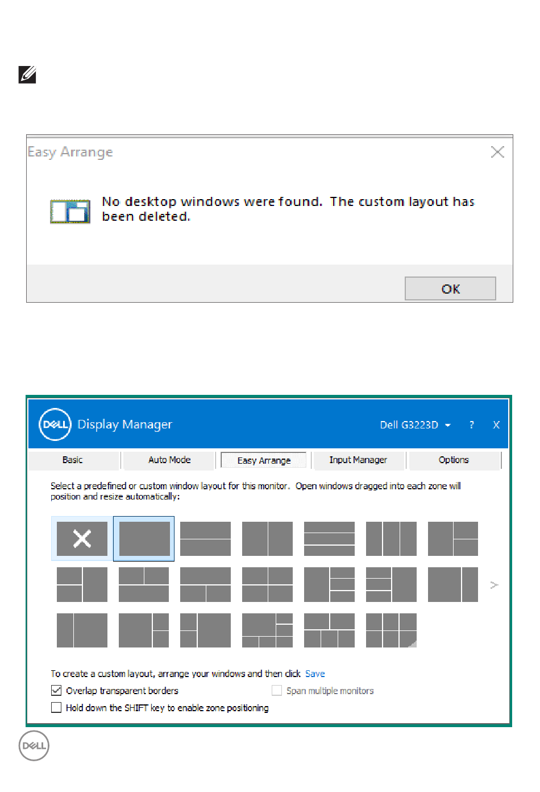Viewport: 540px width, 792px height.
Task: Select the no-layout X icon
Action: [82, 538]
